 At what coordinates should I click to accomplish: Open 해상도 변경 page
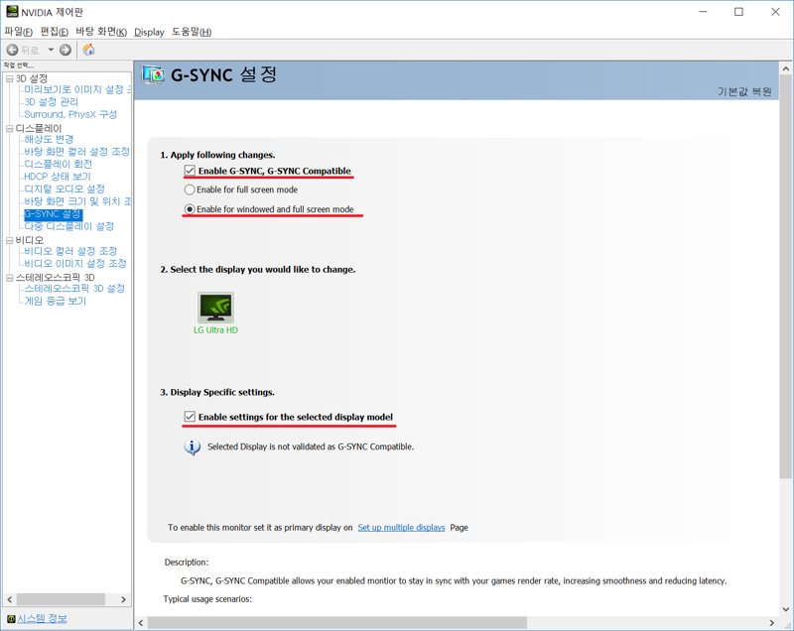(49, 139)
